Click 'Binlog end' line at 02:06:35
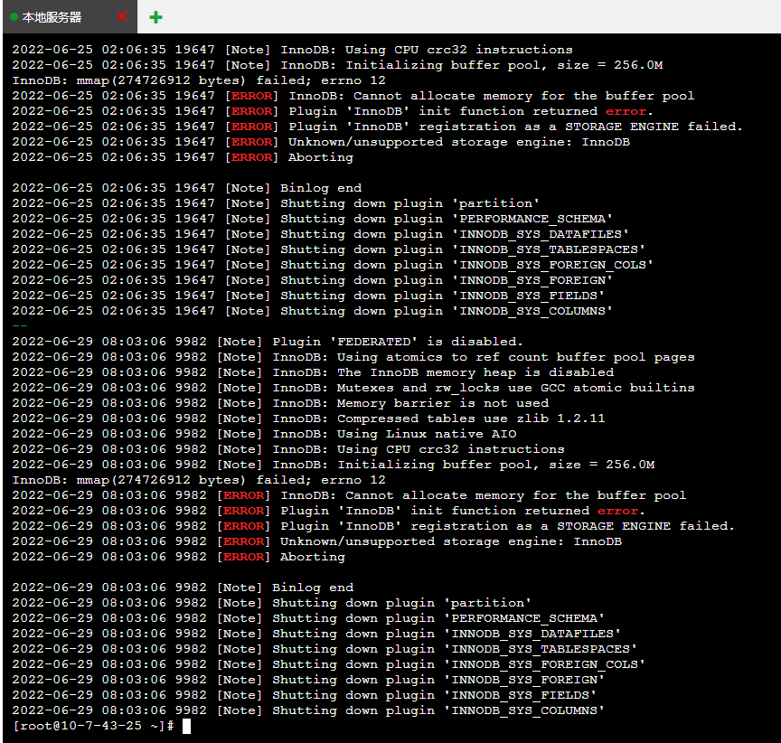781x743 pixels. pyautogui.click(x=321, y=188)
